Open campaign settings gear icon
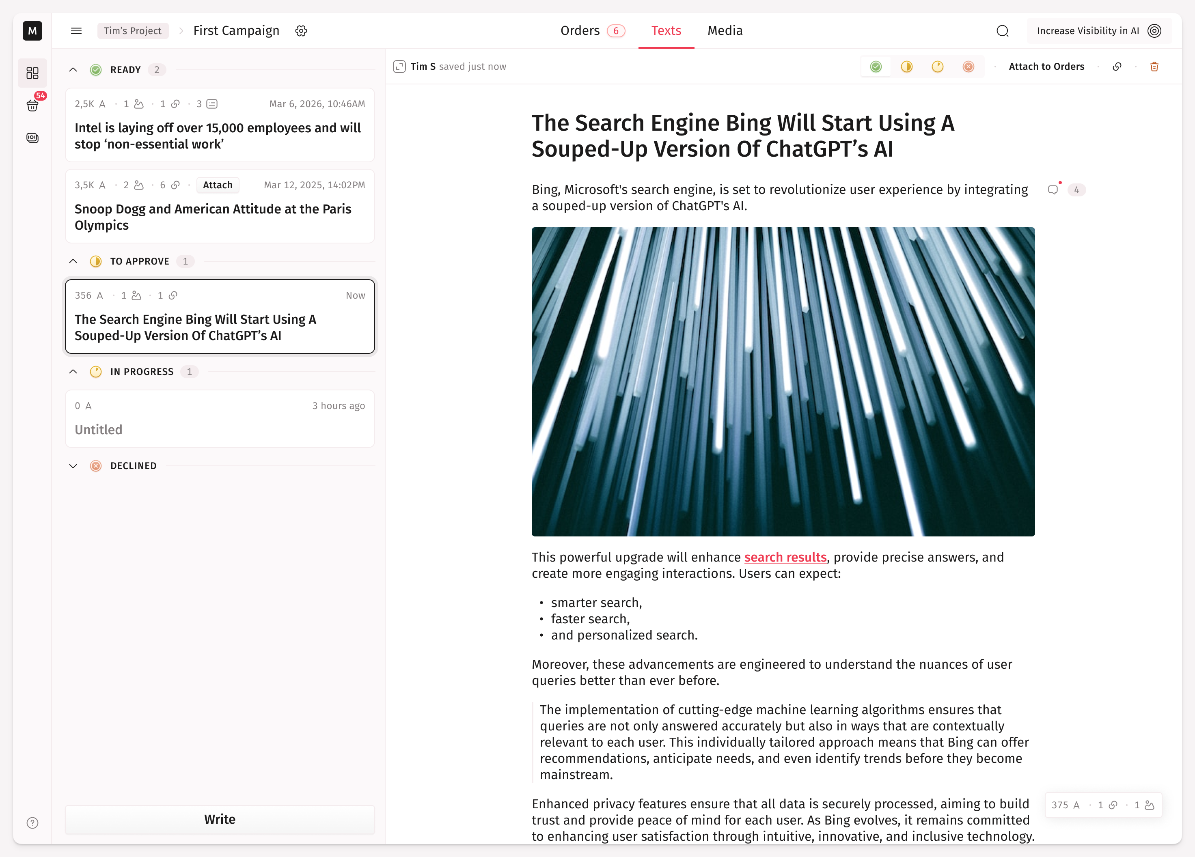1195x857 pixels. (301, 30)
